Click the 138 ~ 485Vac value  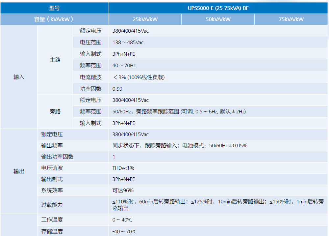point(128,43)
